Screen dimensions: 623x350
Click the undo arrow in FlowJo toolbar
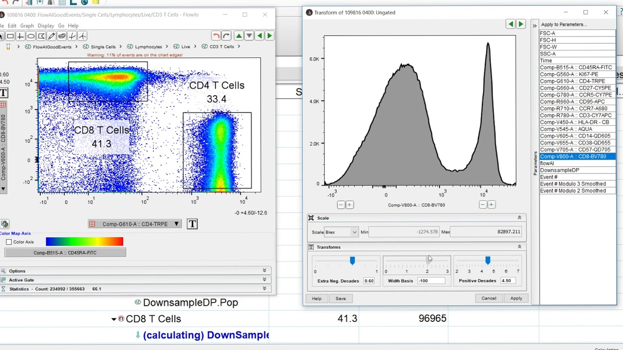tap(216, 36)
